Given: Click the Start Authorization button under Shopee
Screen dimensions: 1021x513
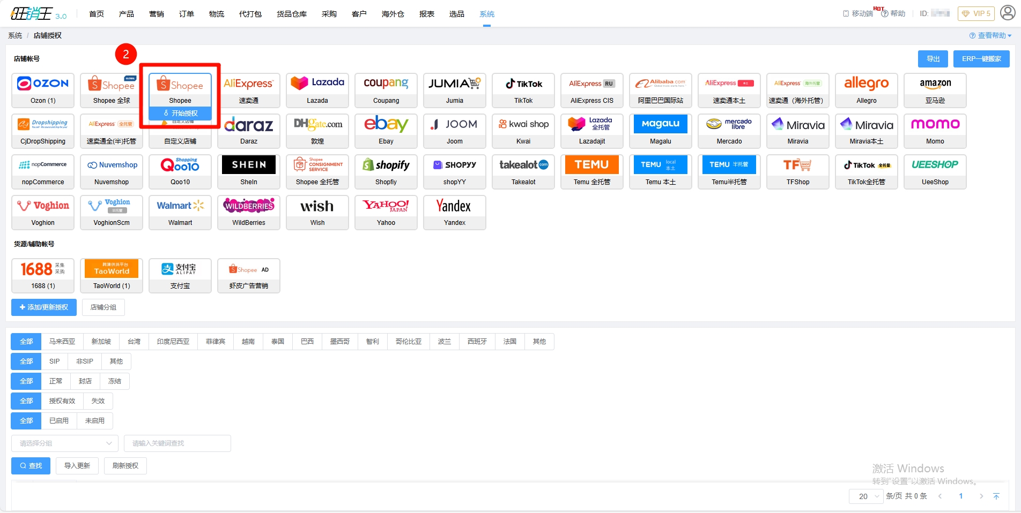Looking at the screenshot, I should point(181,114).
